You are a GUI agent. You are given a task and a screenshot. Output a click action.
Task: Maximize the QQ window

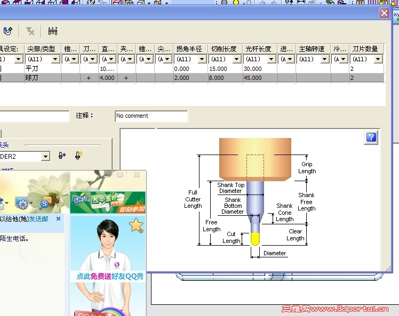pyautogui.click(x=120, y=175)
